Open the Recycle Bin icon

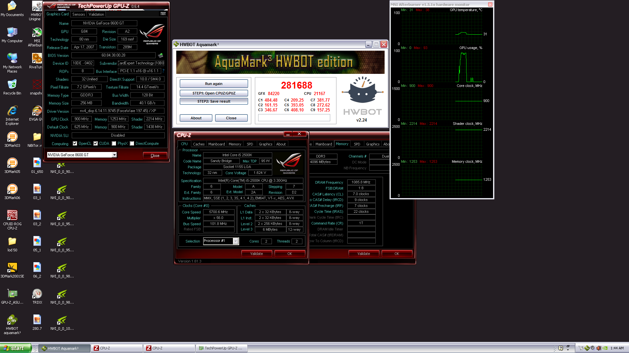click(x=12, y=87)
